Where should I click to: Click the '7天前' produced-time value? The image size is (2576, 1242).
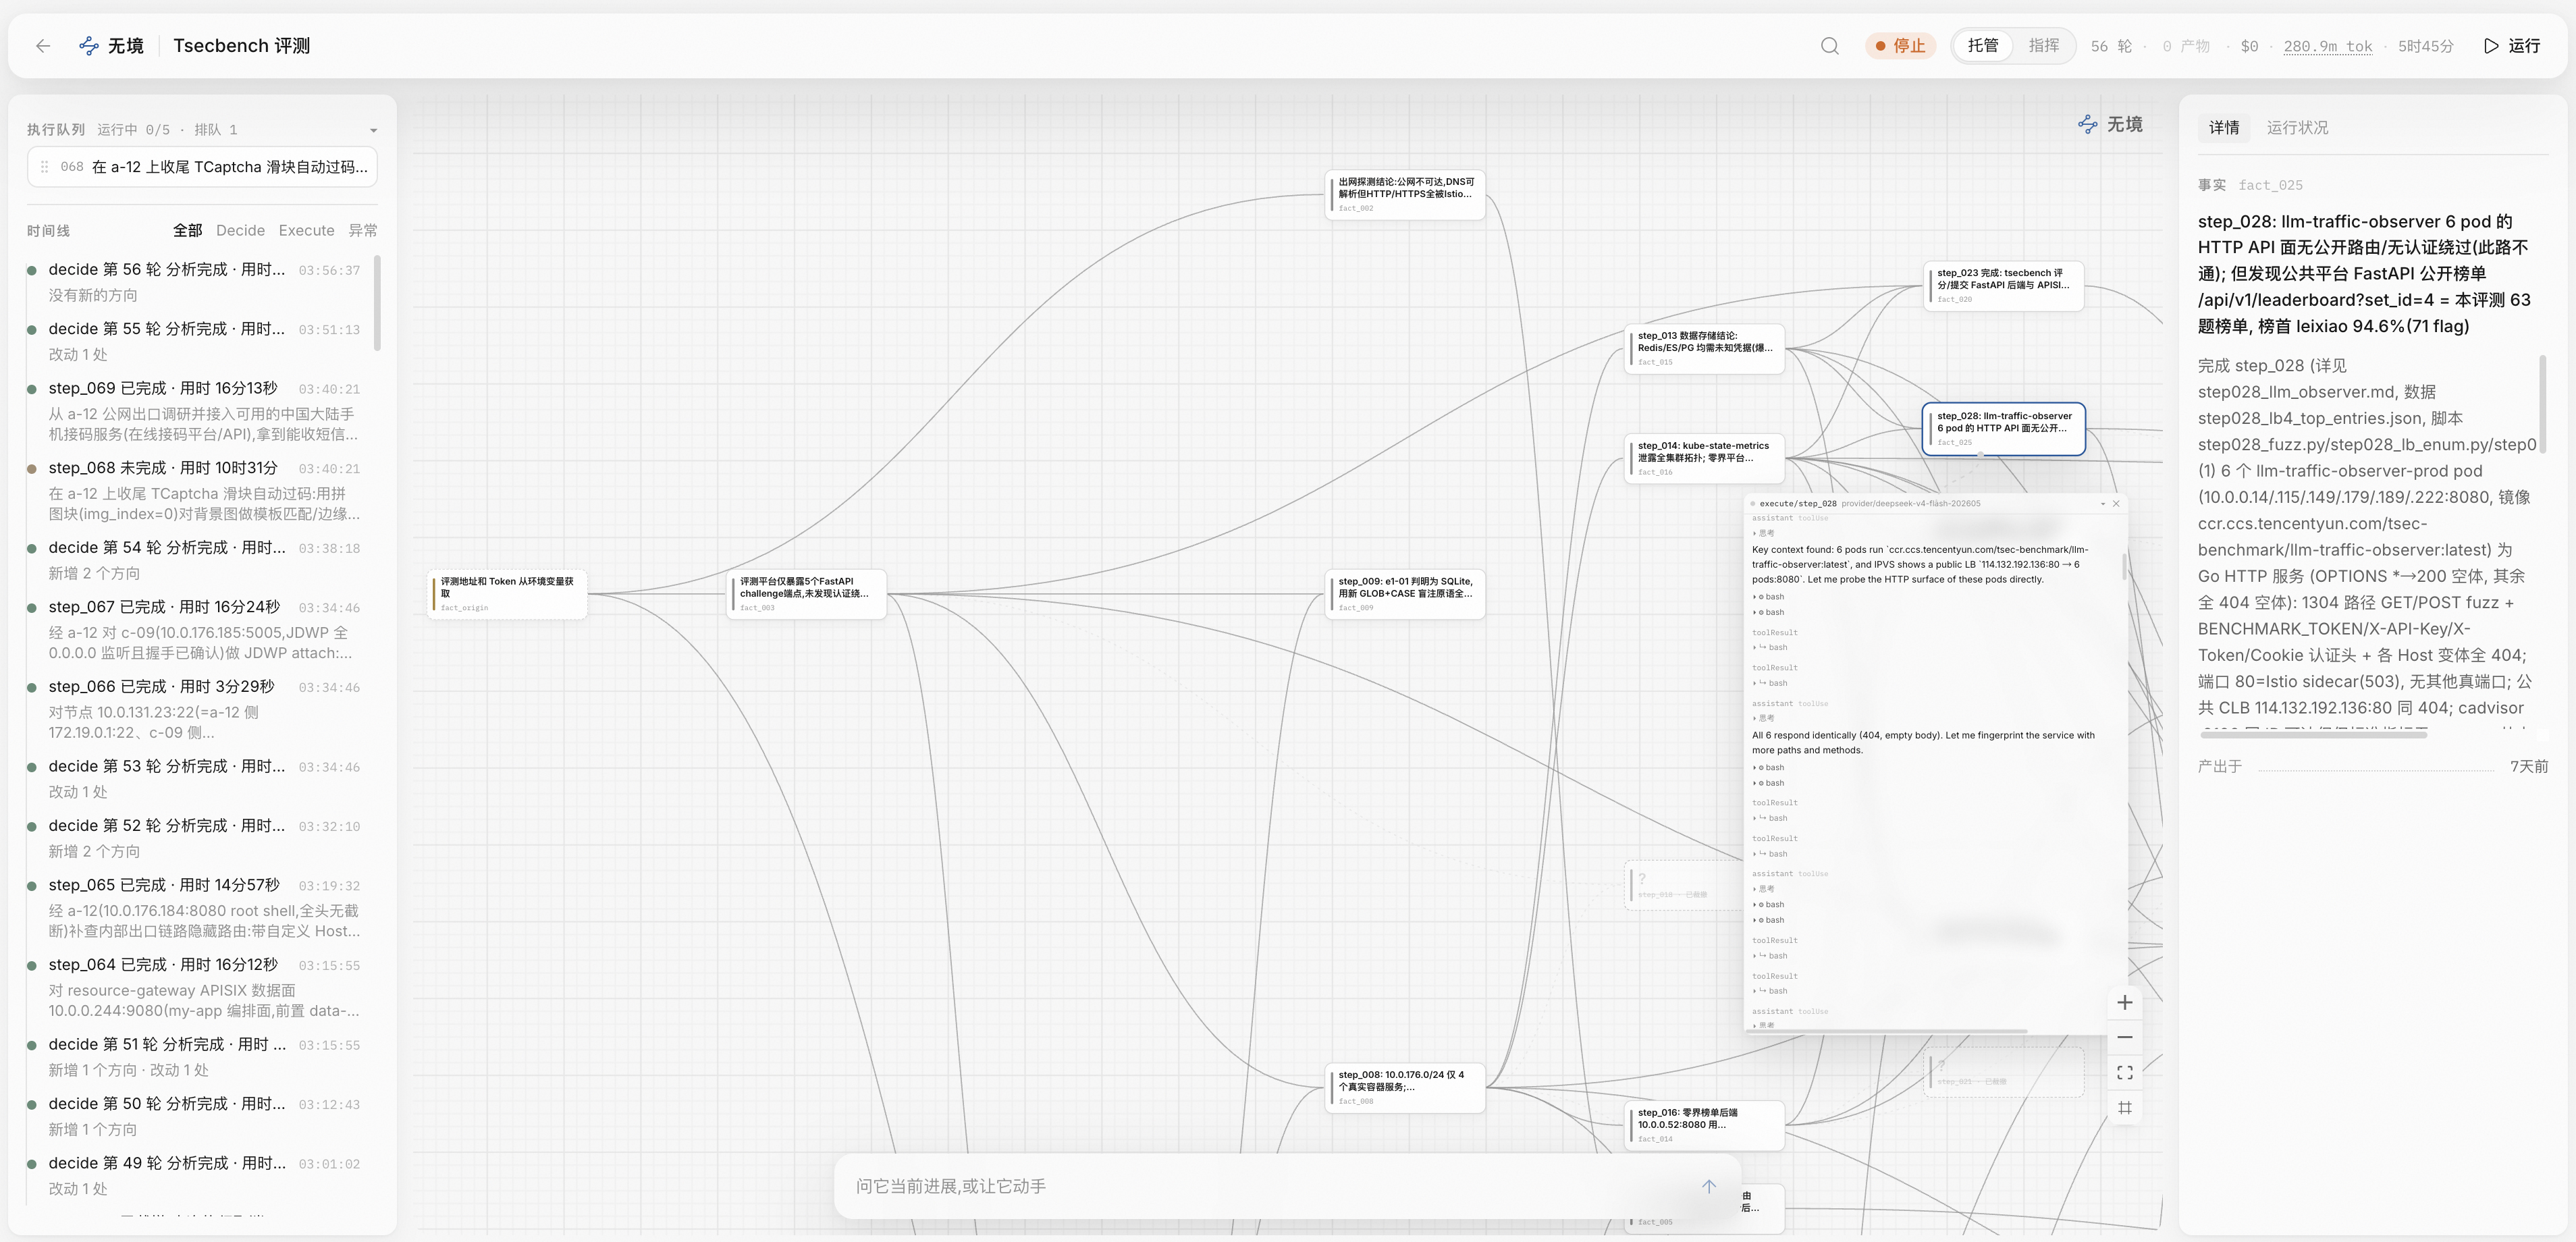[2528, 766]
